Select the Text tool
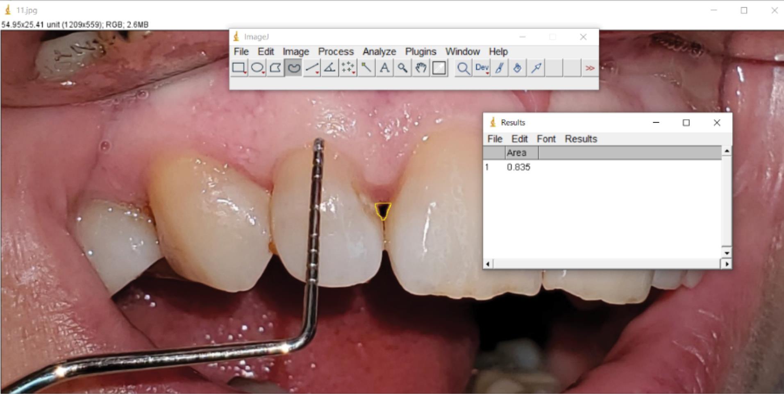 (384, 68)
